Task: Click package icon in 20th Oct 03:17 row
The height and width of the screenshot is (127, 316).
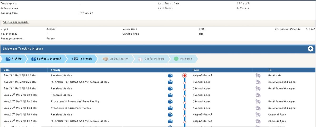Action: click(x=170, y=115)
